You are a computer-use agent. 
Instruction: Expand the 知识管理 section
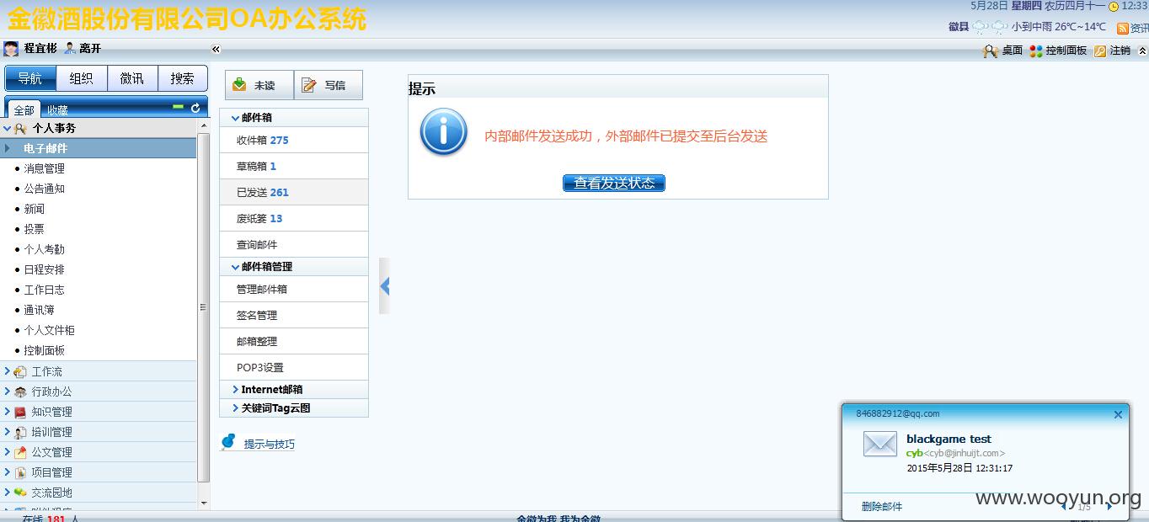[x=7, y=412]
